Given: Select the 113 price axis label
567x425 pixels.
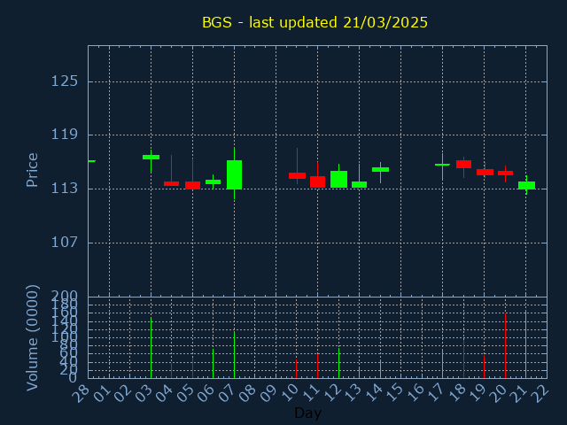Looking at the screenshot, I should tap(65, 189).
